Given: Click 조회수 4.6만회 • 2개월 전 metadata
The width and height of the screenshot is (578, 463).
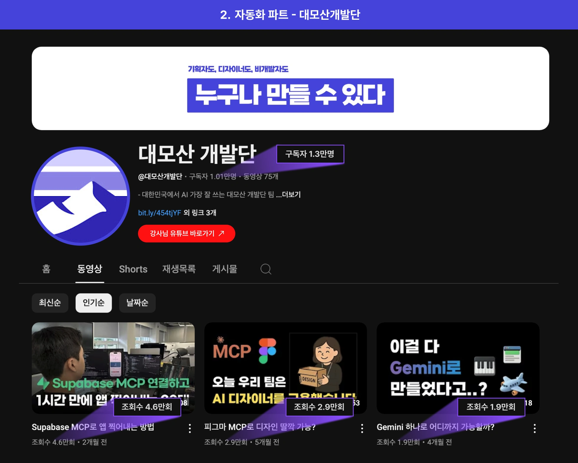Looking at the screenshot, I should pos(69,442).
